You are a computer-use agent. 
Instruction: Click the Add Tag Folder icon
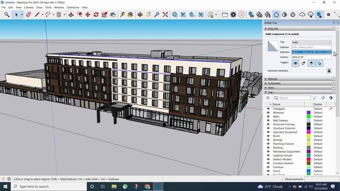pos(276,98)
